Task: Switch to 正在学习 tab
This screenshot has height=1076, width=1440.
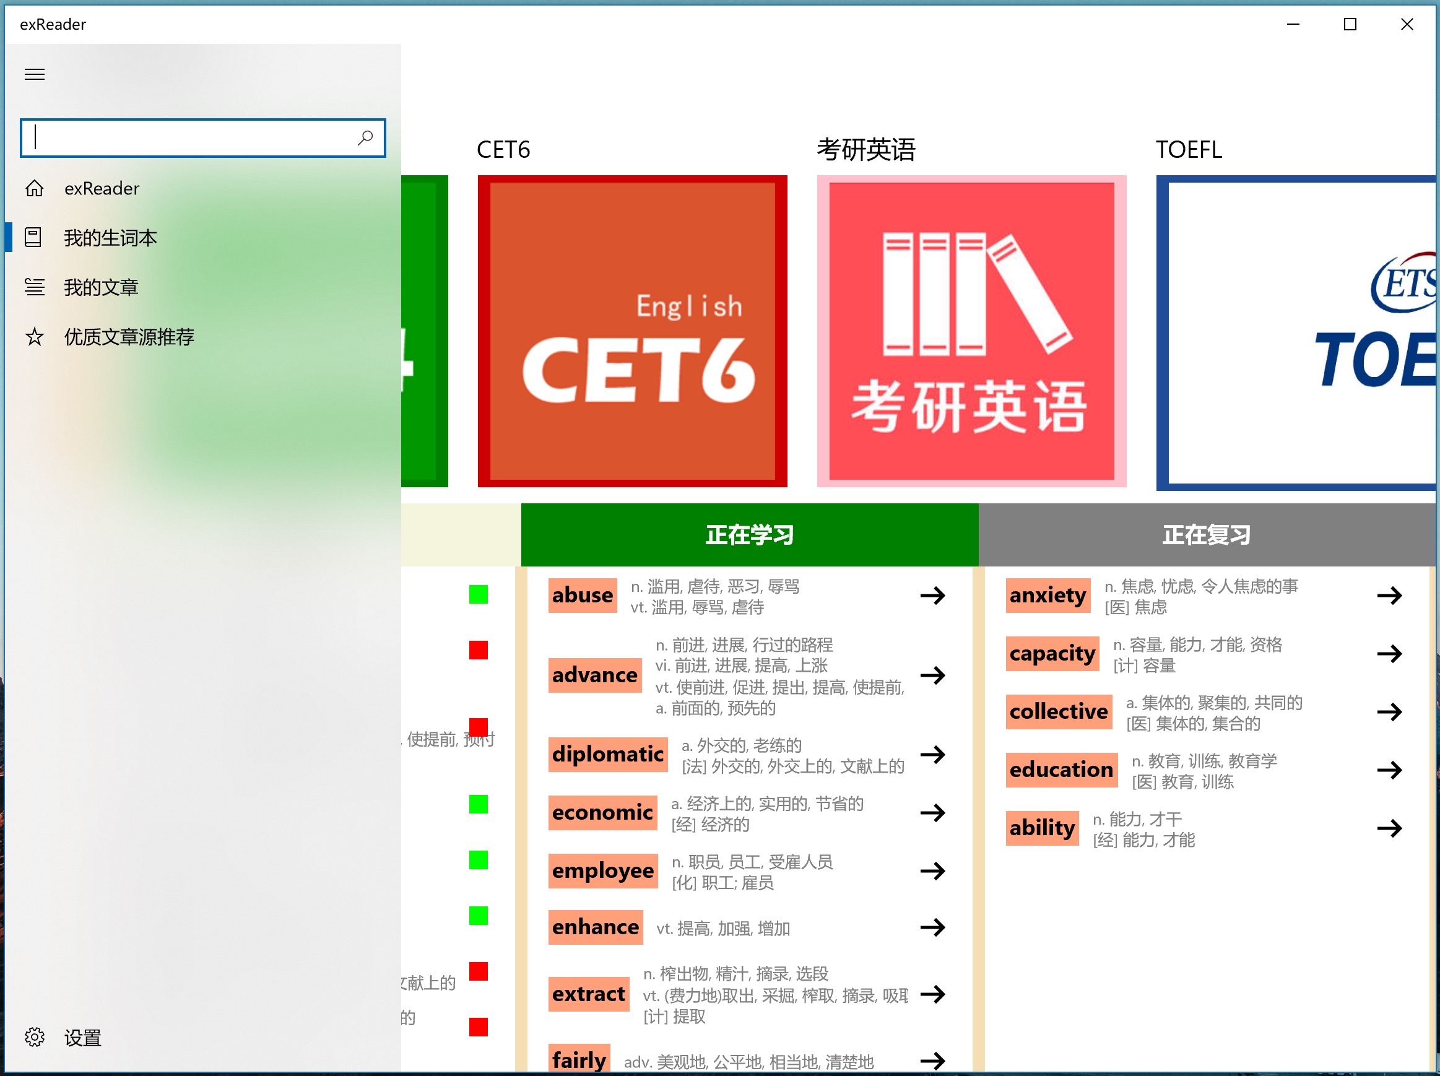Action: pos(749,534)
